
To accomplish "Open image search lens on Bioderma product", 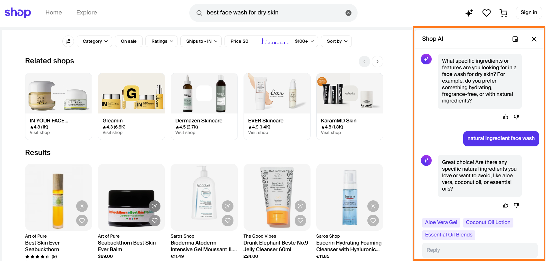I will point(228,206).
